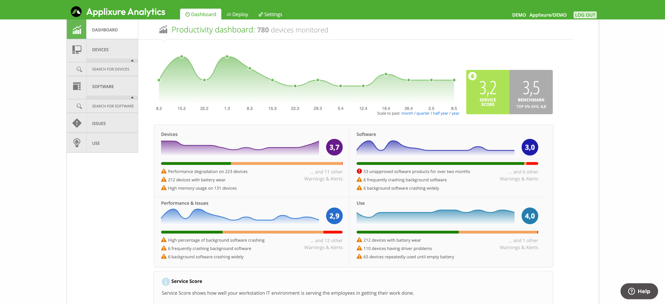Image resolution: width=665 pixels, height=304 pixels.
Task: Click the Applixure logo icon in header
Action: pos(76,12)
